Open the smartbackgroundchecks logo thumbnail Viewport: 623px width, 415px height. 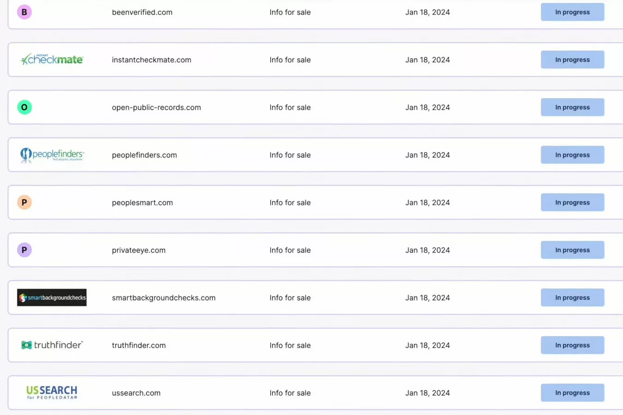click(52, 297)
